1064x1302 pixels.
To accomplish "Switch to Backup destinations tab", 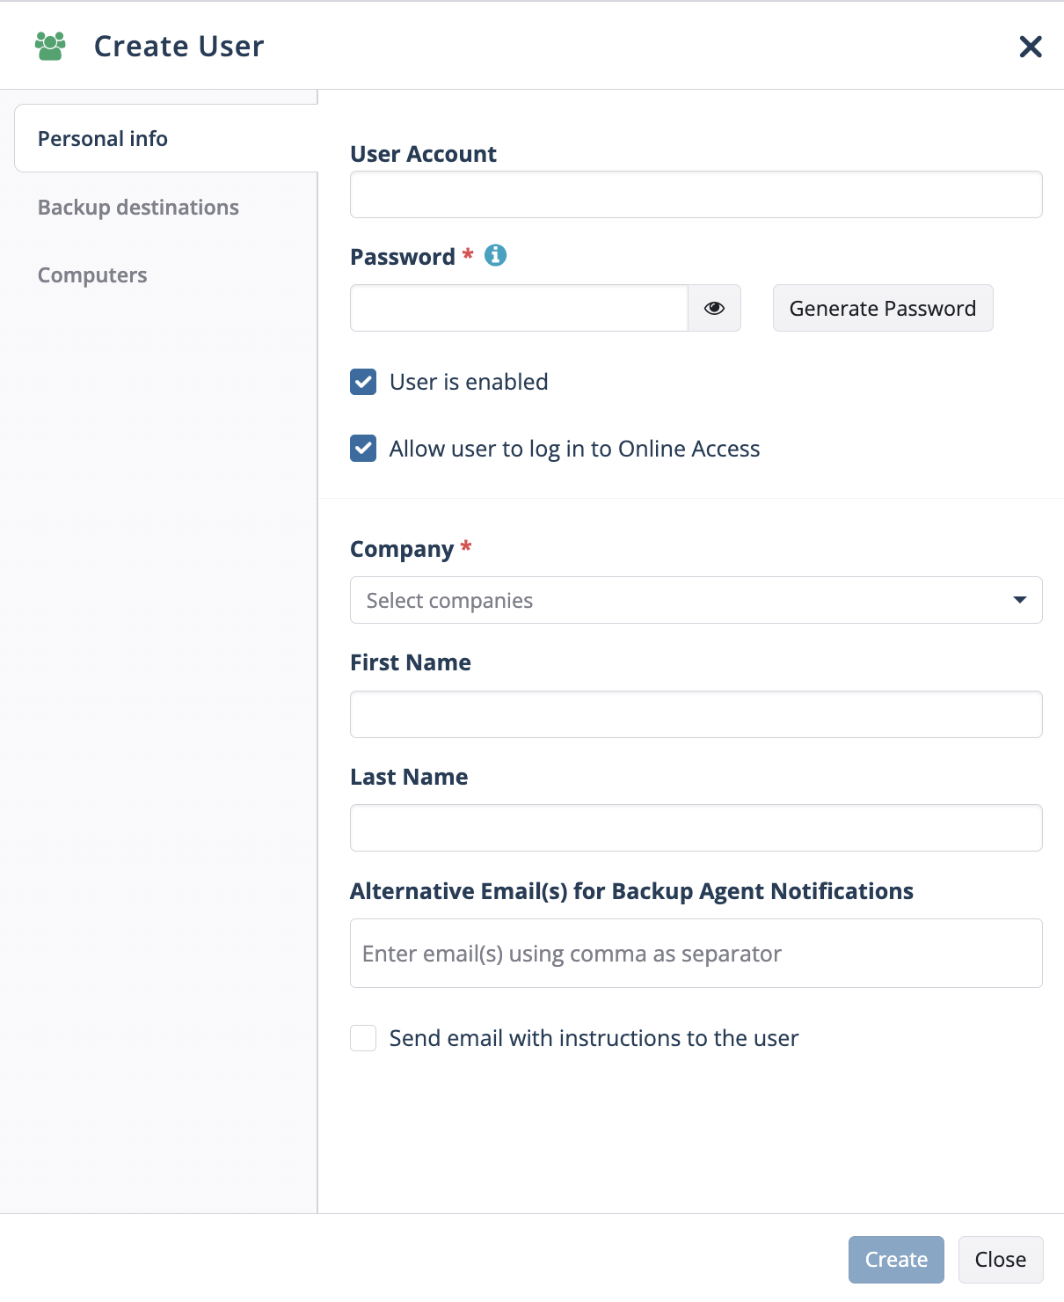I will click(x=138, y=208).
